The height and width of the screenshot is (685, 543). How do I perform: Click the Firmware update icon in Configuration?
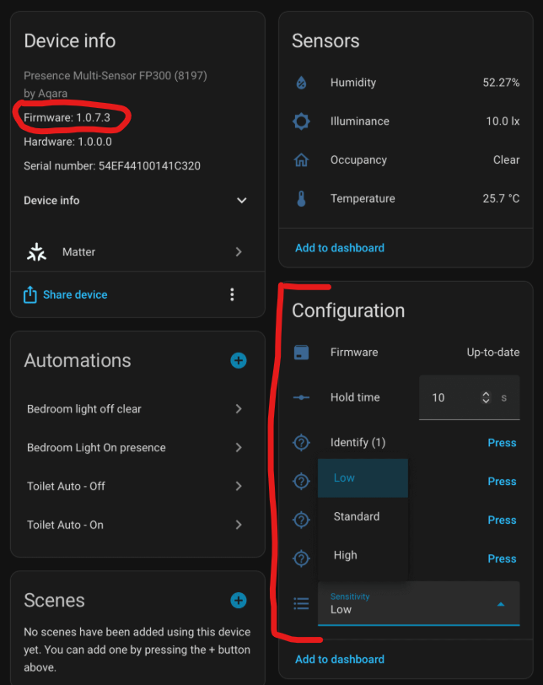coord(301,353)
